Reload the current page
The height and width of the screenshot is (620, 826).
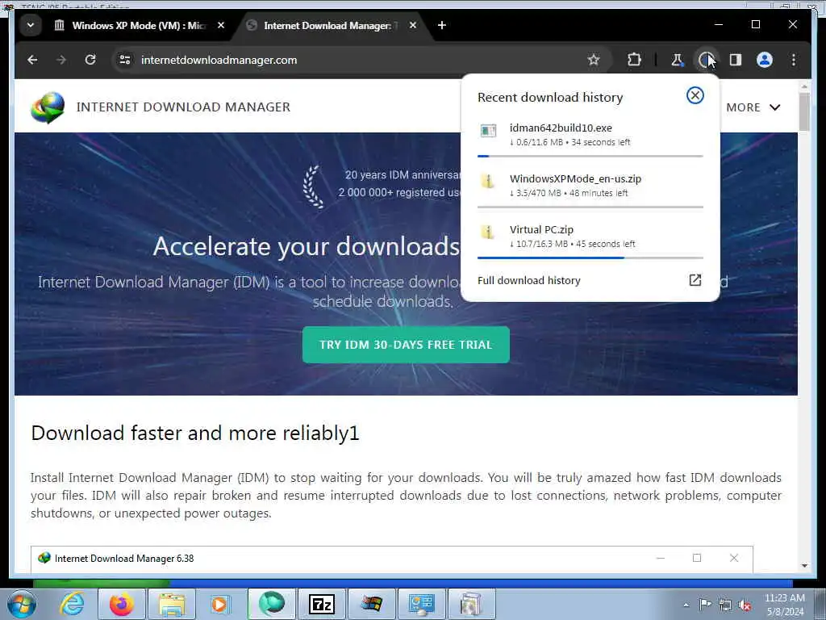[90, 60]
